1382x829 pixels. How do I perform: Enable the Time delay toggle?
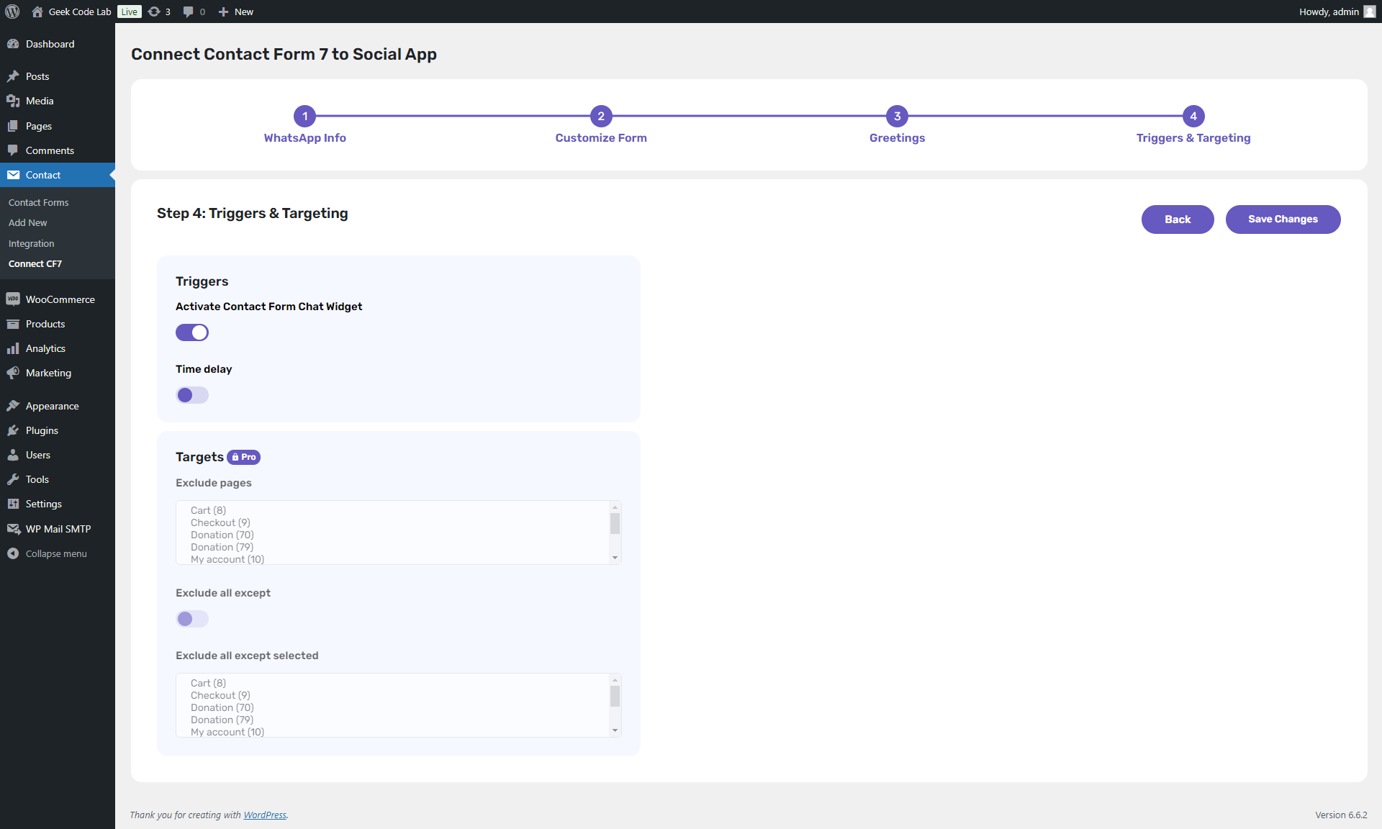(192, 395)
